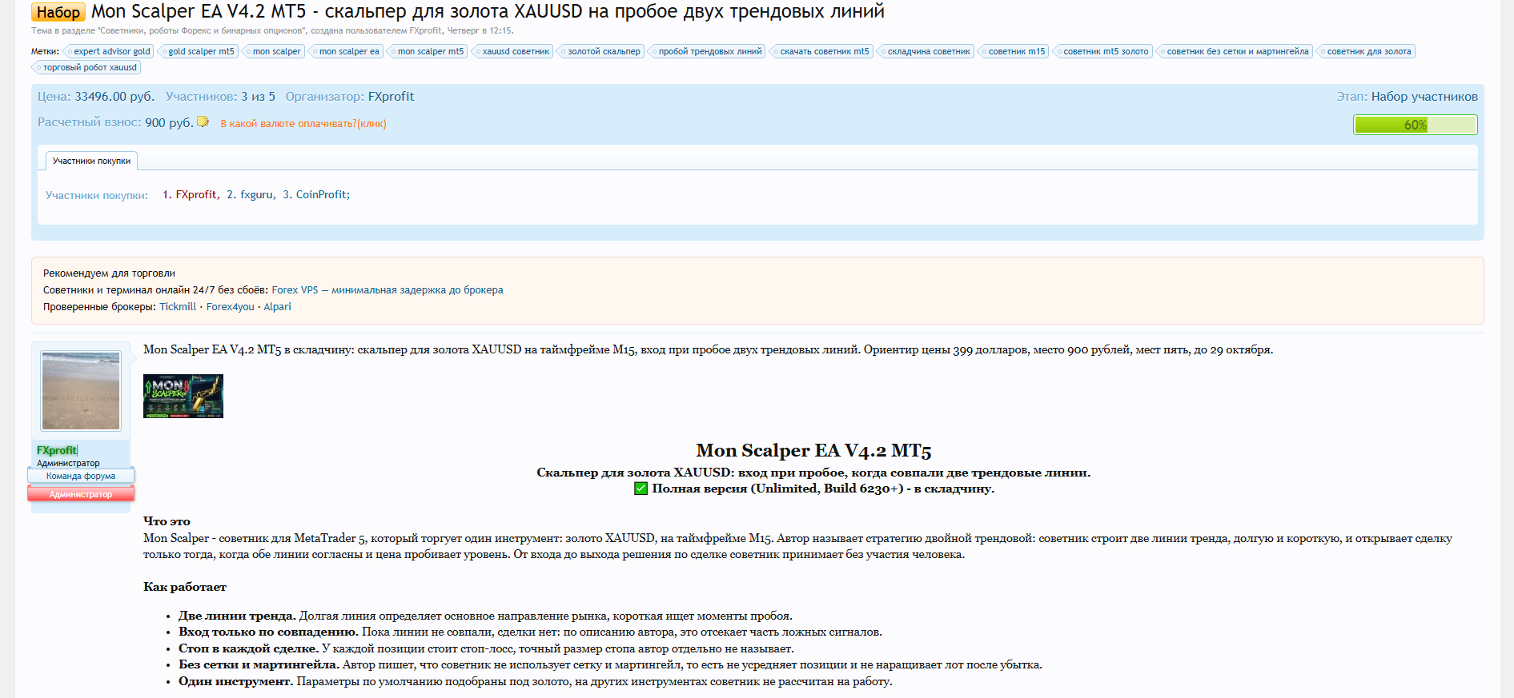The image size is (1514, 698).
Task: Click the yellow note icon beside 900 руб.
Action: tap(203, 122)
